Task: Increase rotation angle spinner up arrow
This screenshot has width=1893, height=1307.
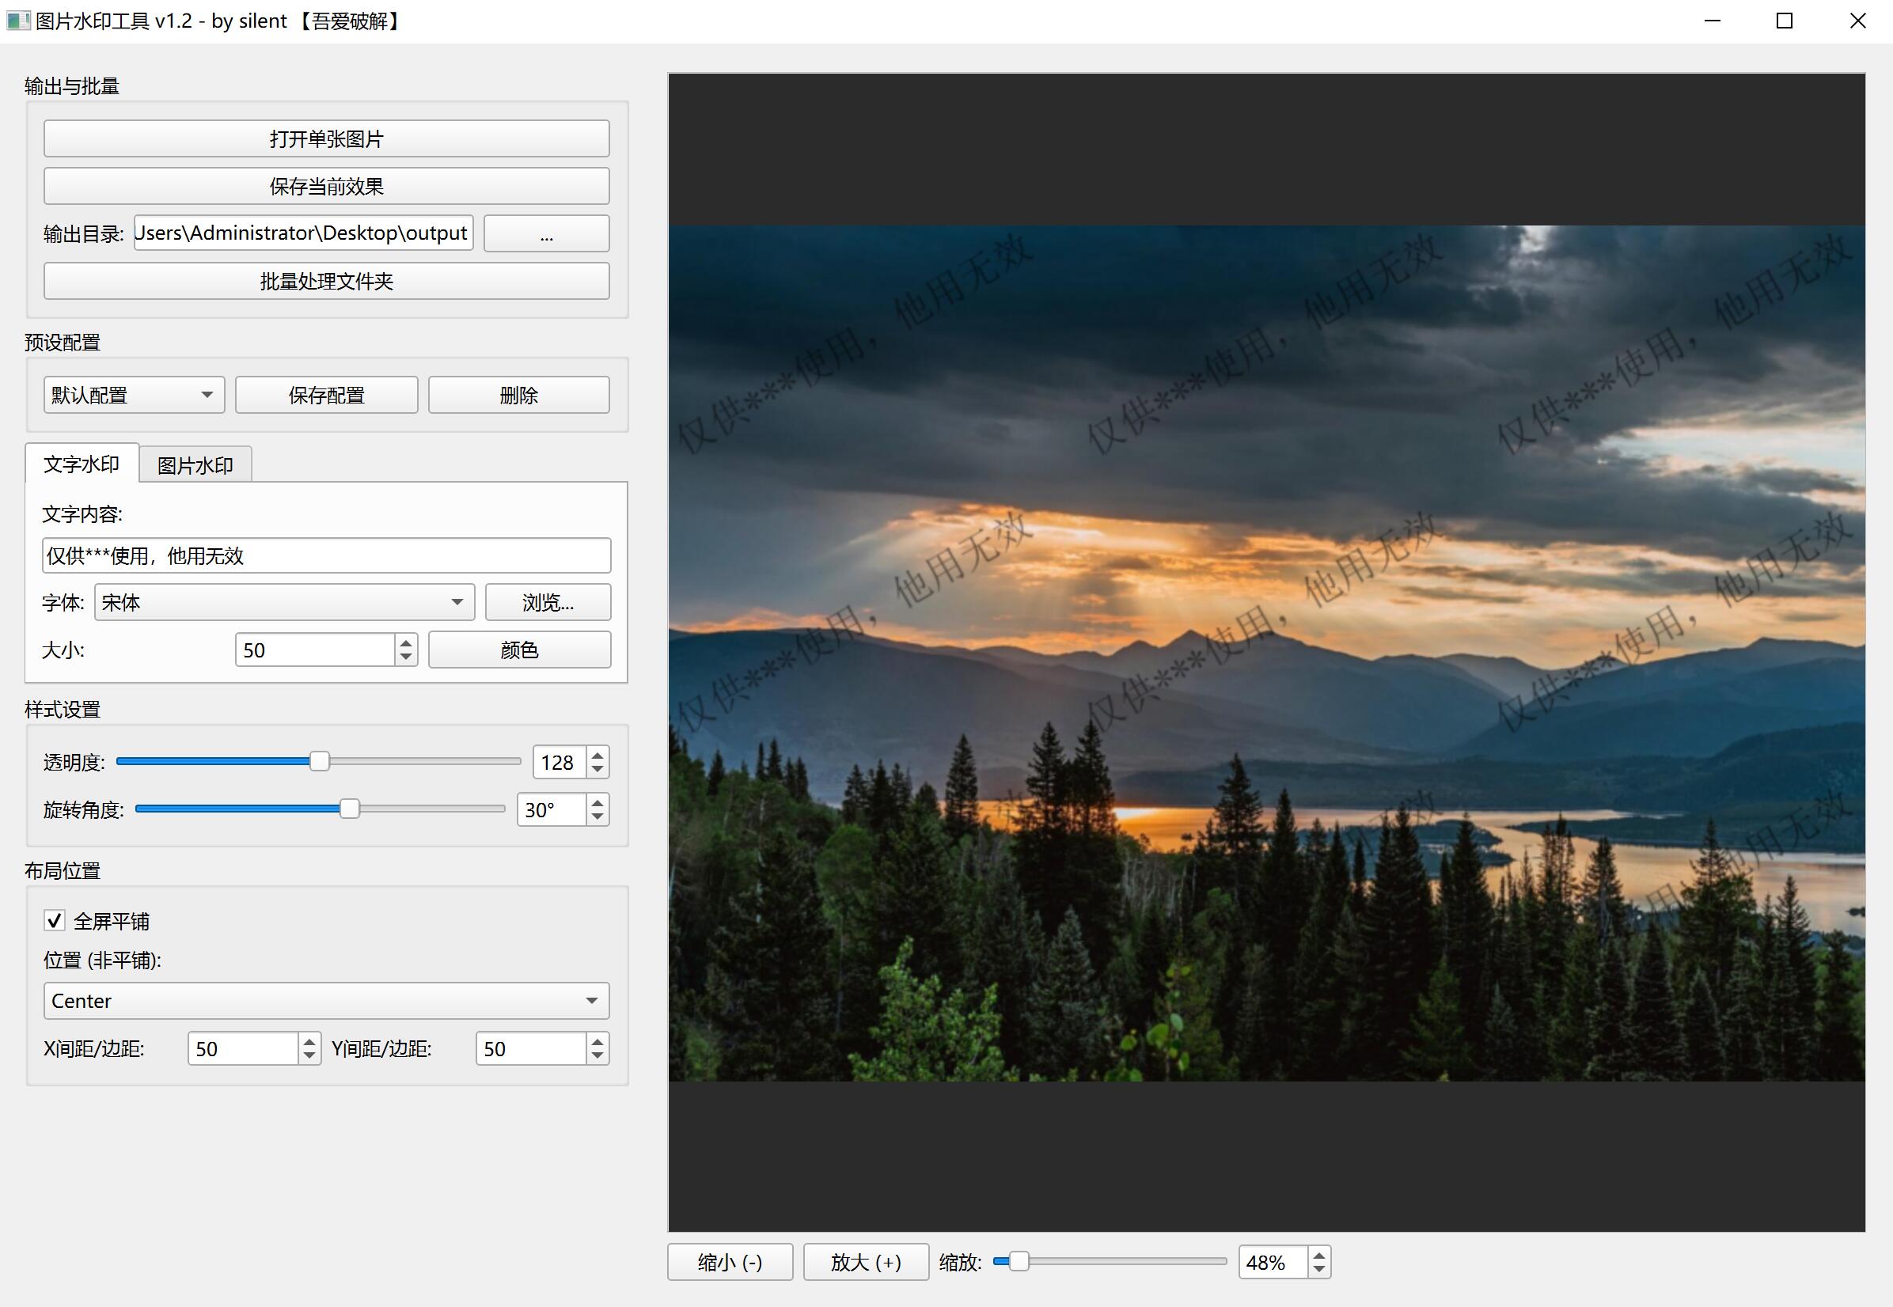Action: point(598,801)
